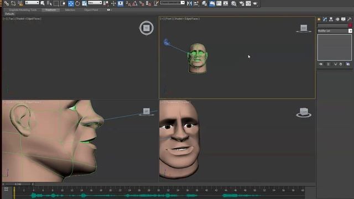Click Remove Modifier from stack icon
This screenshot has width=354, height=199.
341,64
